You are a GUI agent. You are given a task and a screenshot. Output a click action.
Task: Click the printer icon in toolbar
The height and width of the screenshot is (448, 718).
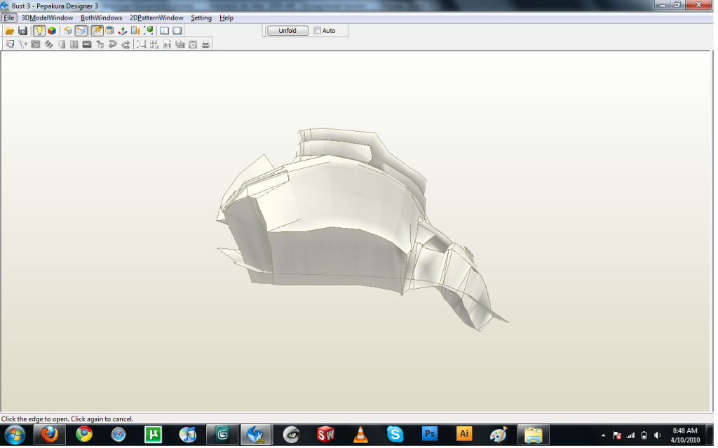205,44
